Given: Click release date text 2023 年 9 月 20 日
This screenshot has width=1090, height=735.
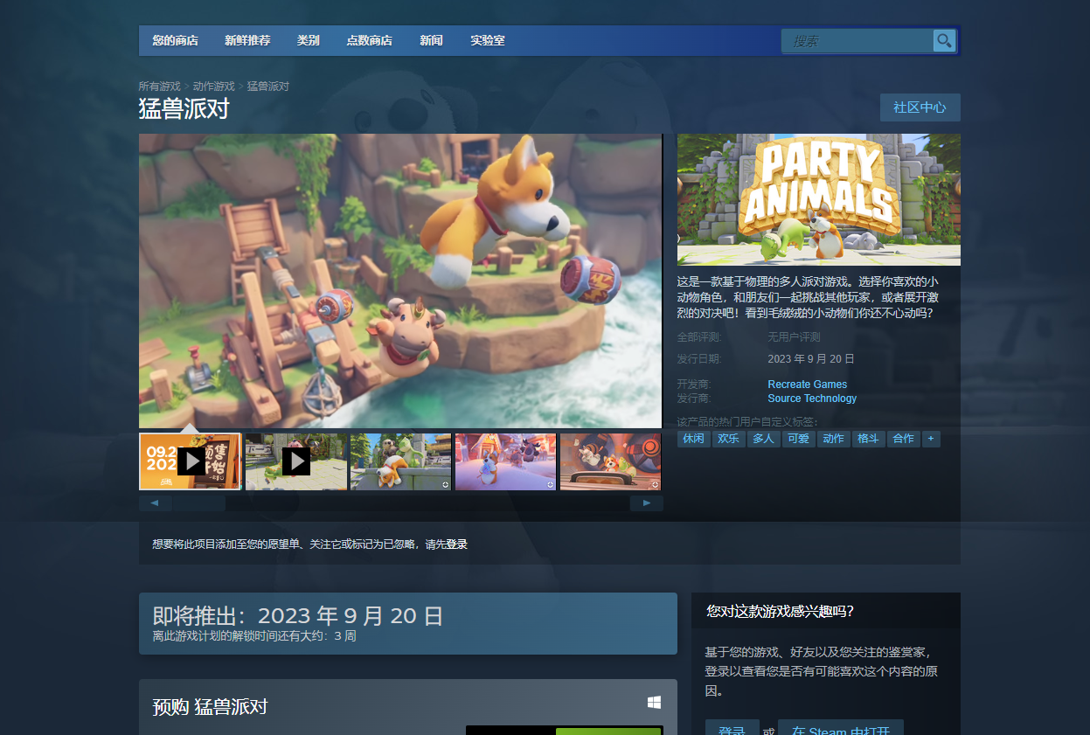Looking at the screenshot, I should (x=811, y=359).
